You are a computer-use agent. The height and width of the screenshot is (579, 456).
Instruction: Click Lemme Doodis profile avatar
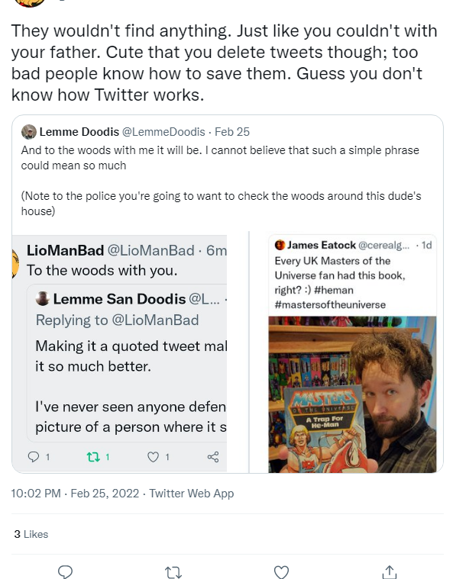[28, 132]
